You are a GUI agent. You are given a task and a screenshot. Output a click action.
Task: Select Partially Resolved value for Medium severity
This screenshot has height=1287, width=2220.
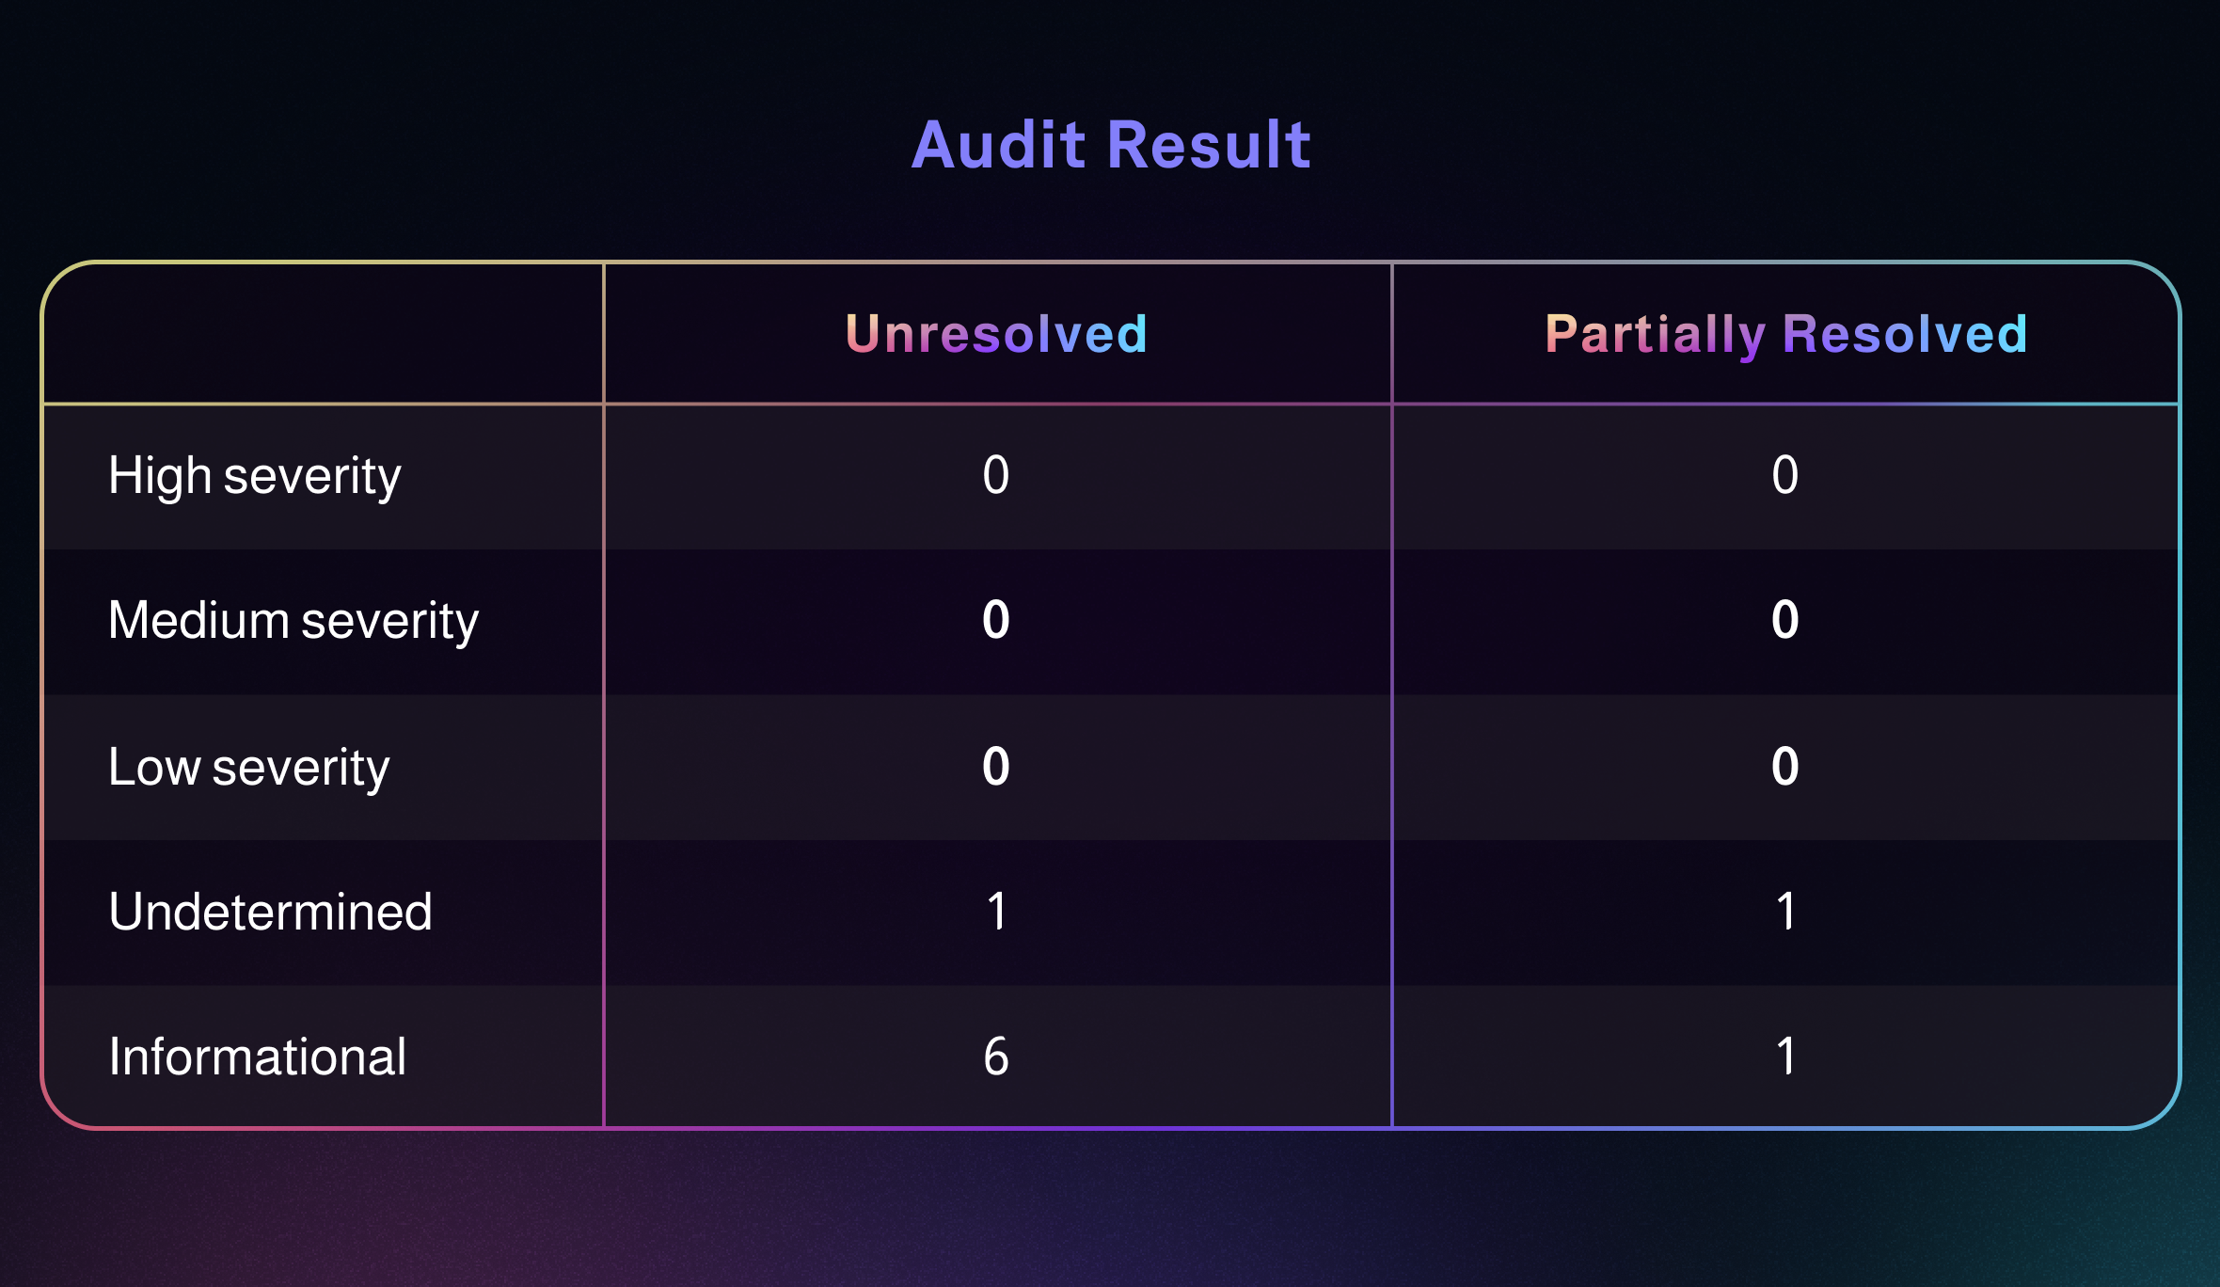[x=1784, y=621]
